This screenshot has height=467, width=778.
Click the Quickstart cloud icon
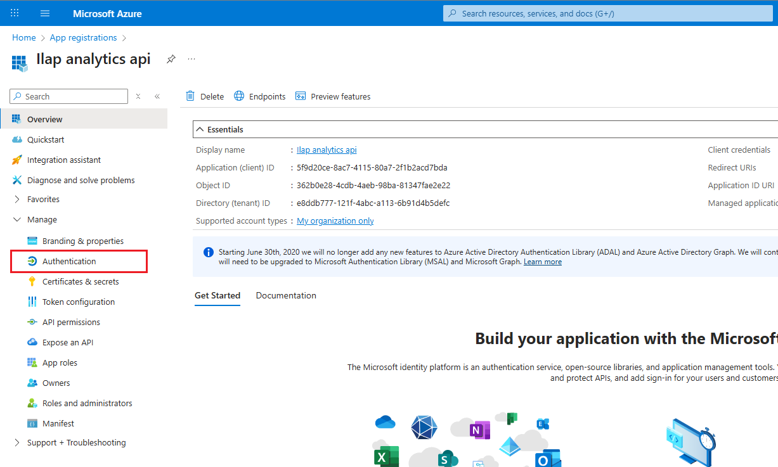pyautogui.click(x=16, y=139)
